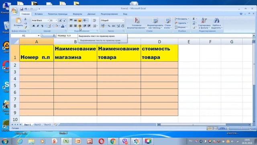257x145 pixels.
Task: Switch to the Данные ribbon tab
Action: [x=91, y=14]
